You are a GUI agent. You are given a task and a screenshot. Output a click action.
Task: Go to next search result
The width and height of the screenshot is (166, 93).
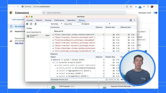tap(118, 80)
